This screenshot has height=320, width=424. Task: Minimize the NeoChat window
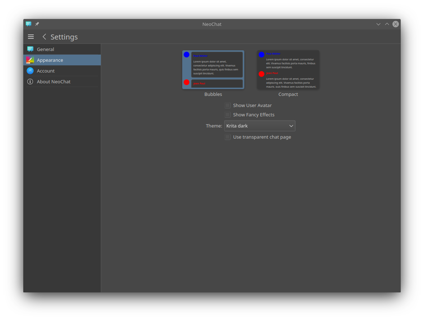tap(378, 24)
